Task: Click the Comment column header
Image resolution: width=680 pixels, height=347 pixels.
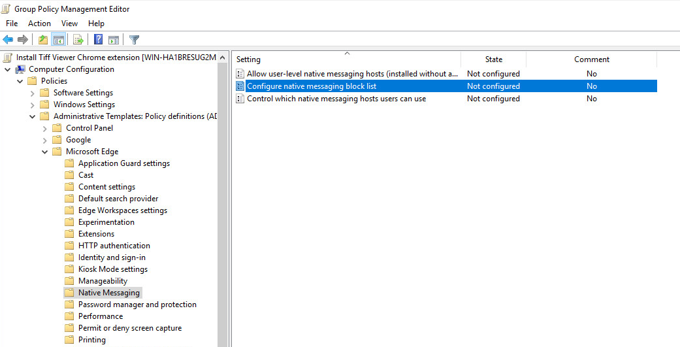Action: 591,59
